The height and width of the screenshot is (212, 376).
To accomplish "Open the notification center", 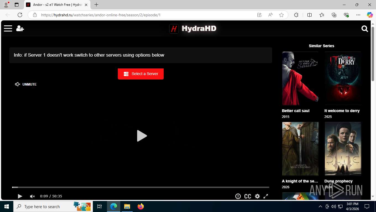I will [x=367, y=206].
